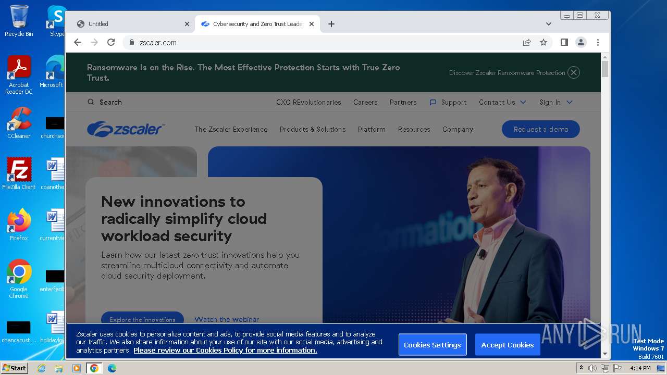This screenshot has width=667, height=375.
Task: Click the page vertical scrollbar thumb
Action: 605,69
